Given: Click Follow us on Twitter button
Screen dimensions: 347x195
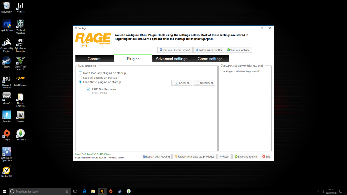Looking at the screenshot, I should point(209,50).
